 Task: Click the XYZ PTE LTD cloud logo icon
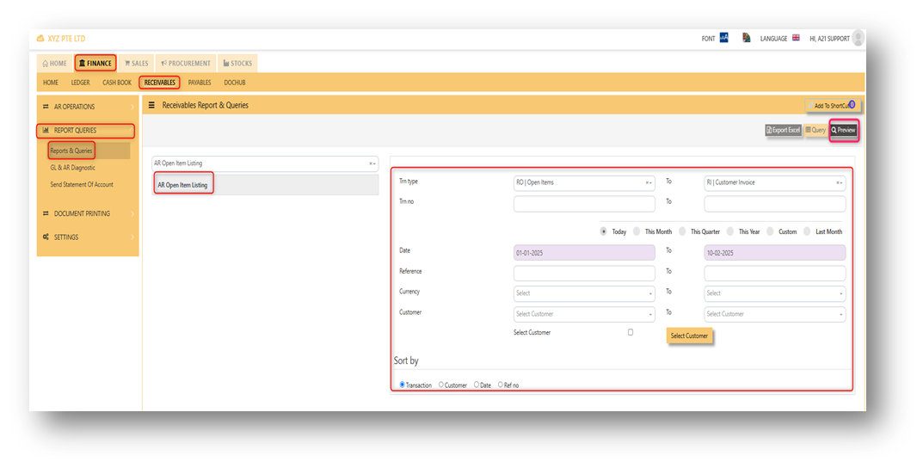(40, 38)
